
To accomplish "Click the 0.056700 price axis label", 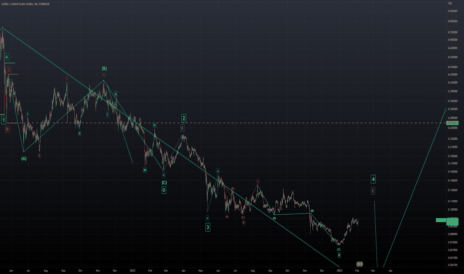I will (453, 265).
